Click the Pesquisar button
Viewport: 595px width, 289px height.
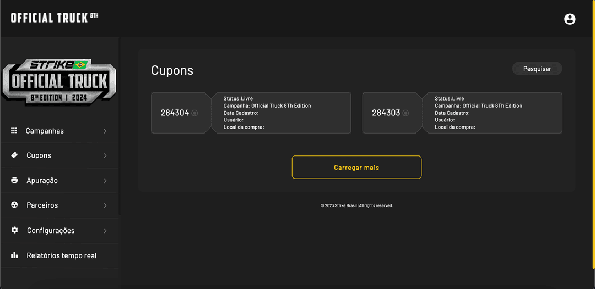point(537,69)
